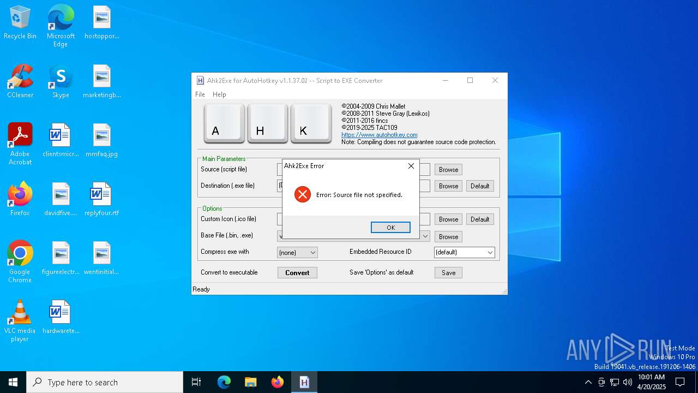
Task: Browse for Destination exe file
Action: [448, 186]
